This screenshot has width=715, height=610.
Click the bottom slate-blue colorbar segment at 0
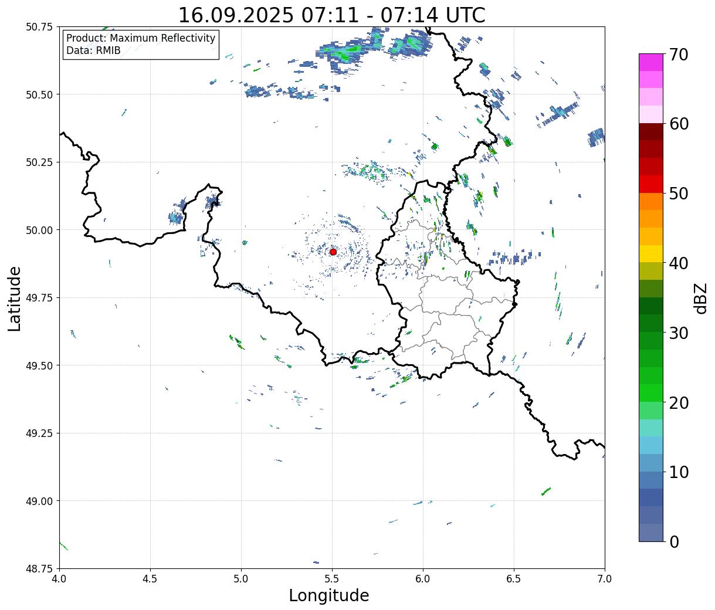[651, 533]
